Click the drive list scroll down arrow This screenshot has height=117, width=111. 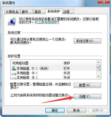tap(98, 77)
